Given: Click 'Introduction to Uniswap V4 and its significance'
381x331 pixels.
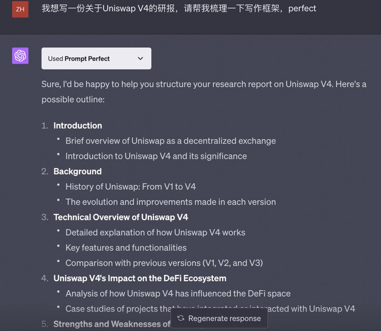Looking at the screenshot, I should point(156,156).
